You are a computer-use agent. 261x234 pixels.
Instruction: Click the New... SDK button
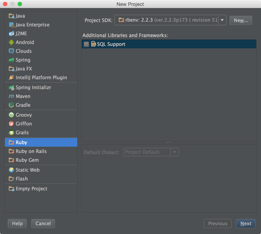point(241,20)
